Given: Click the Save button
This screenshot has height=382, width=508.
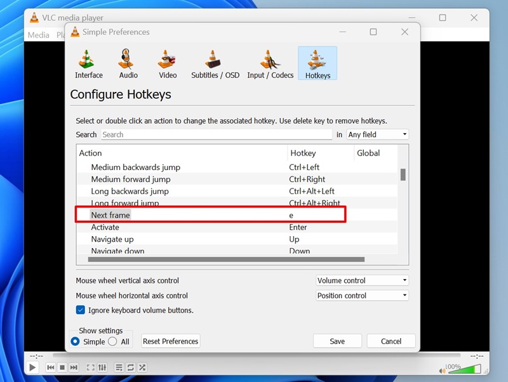Looking at the screenshot, I should [x=337, y=341].
